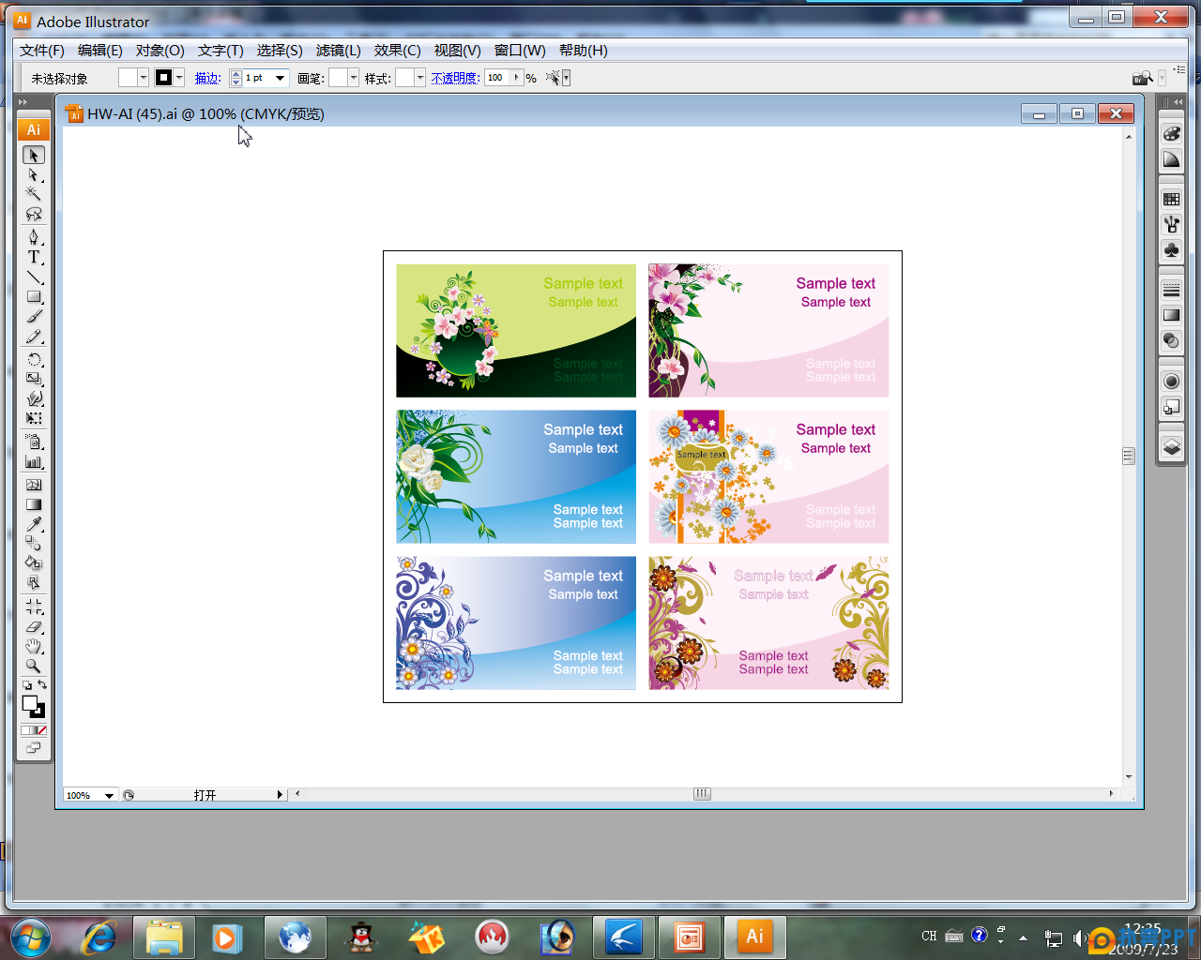Collapse toolbox with double-arrow header
1201x960 pixels.
[23, 101]
